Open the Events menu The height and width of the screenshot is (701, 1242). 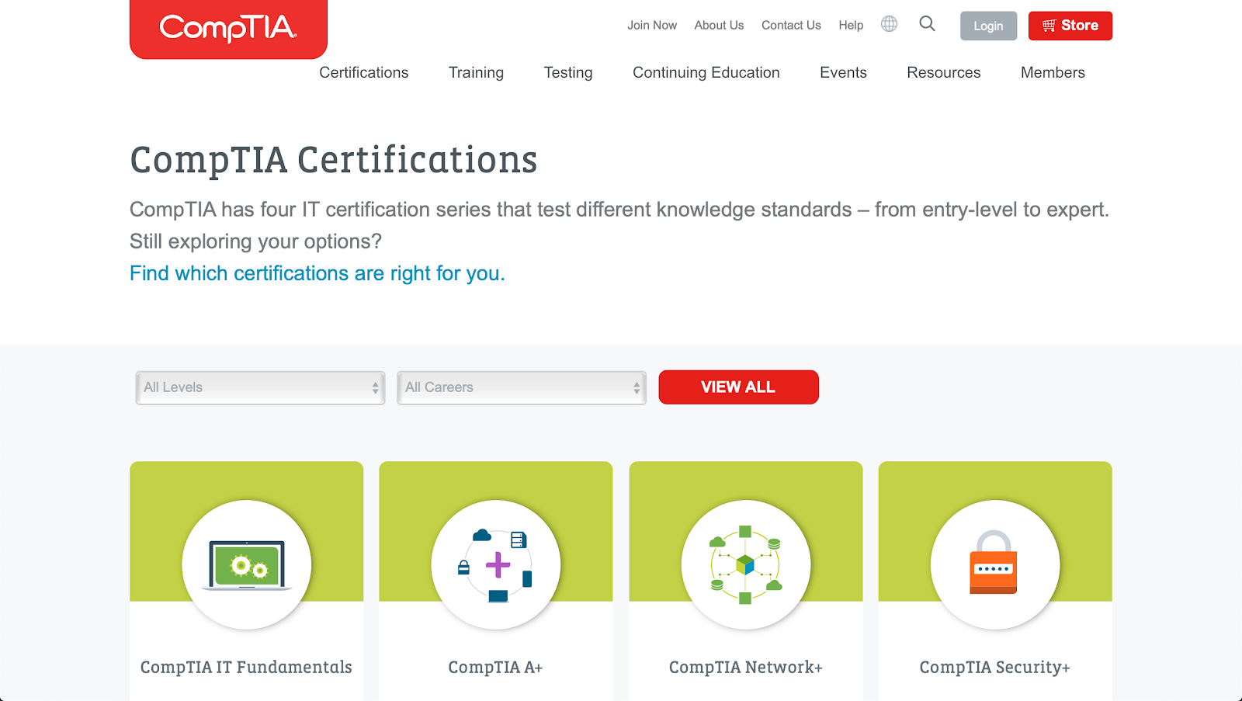(x=843, y=72)
